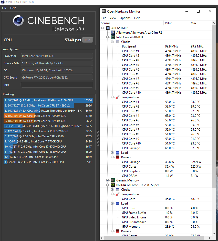Select the temperature CPU Package sensor row
Screen dimensions: 218x241
click(x=156, y=148)
